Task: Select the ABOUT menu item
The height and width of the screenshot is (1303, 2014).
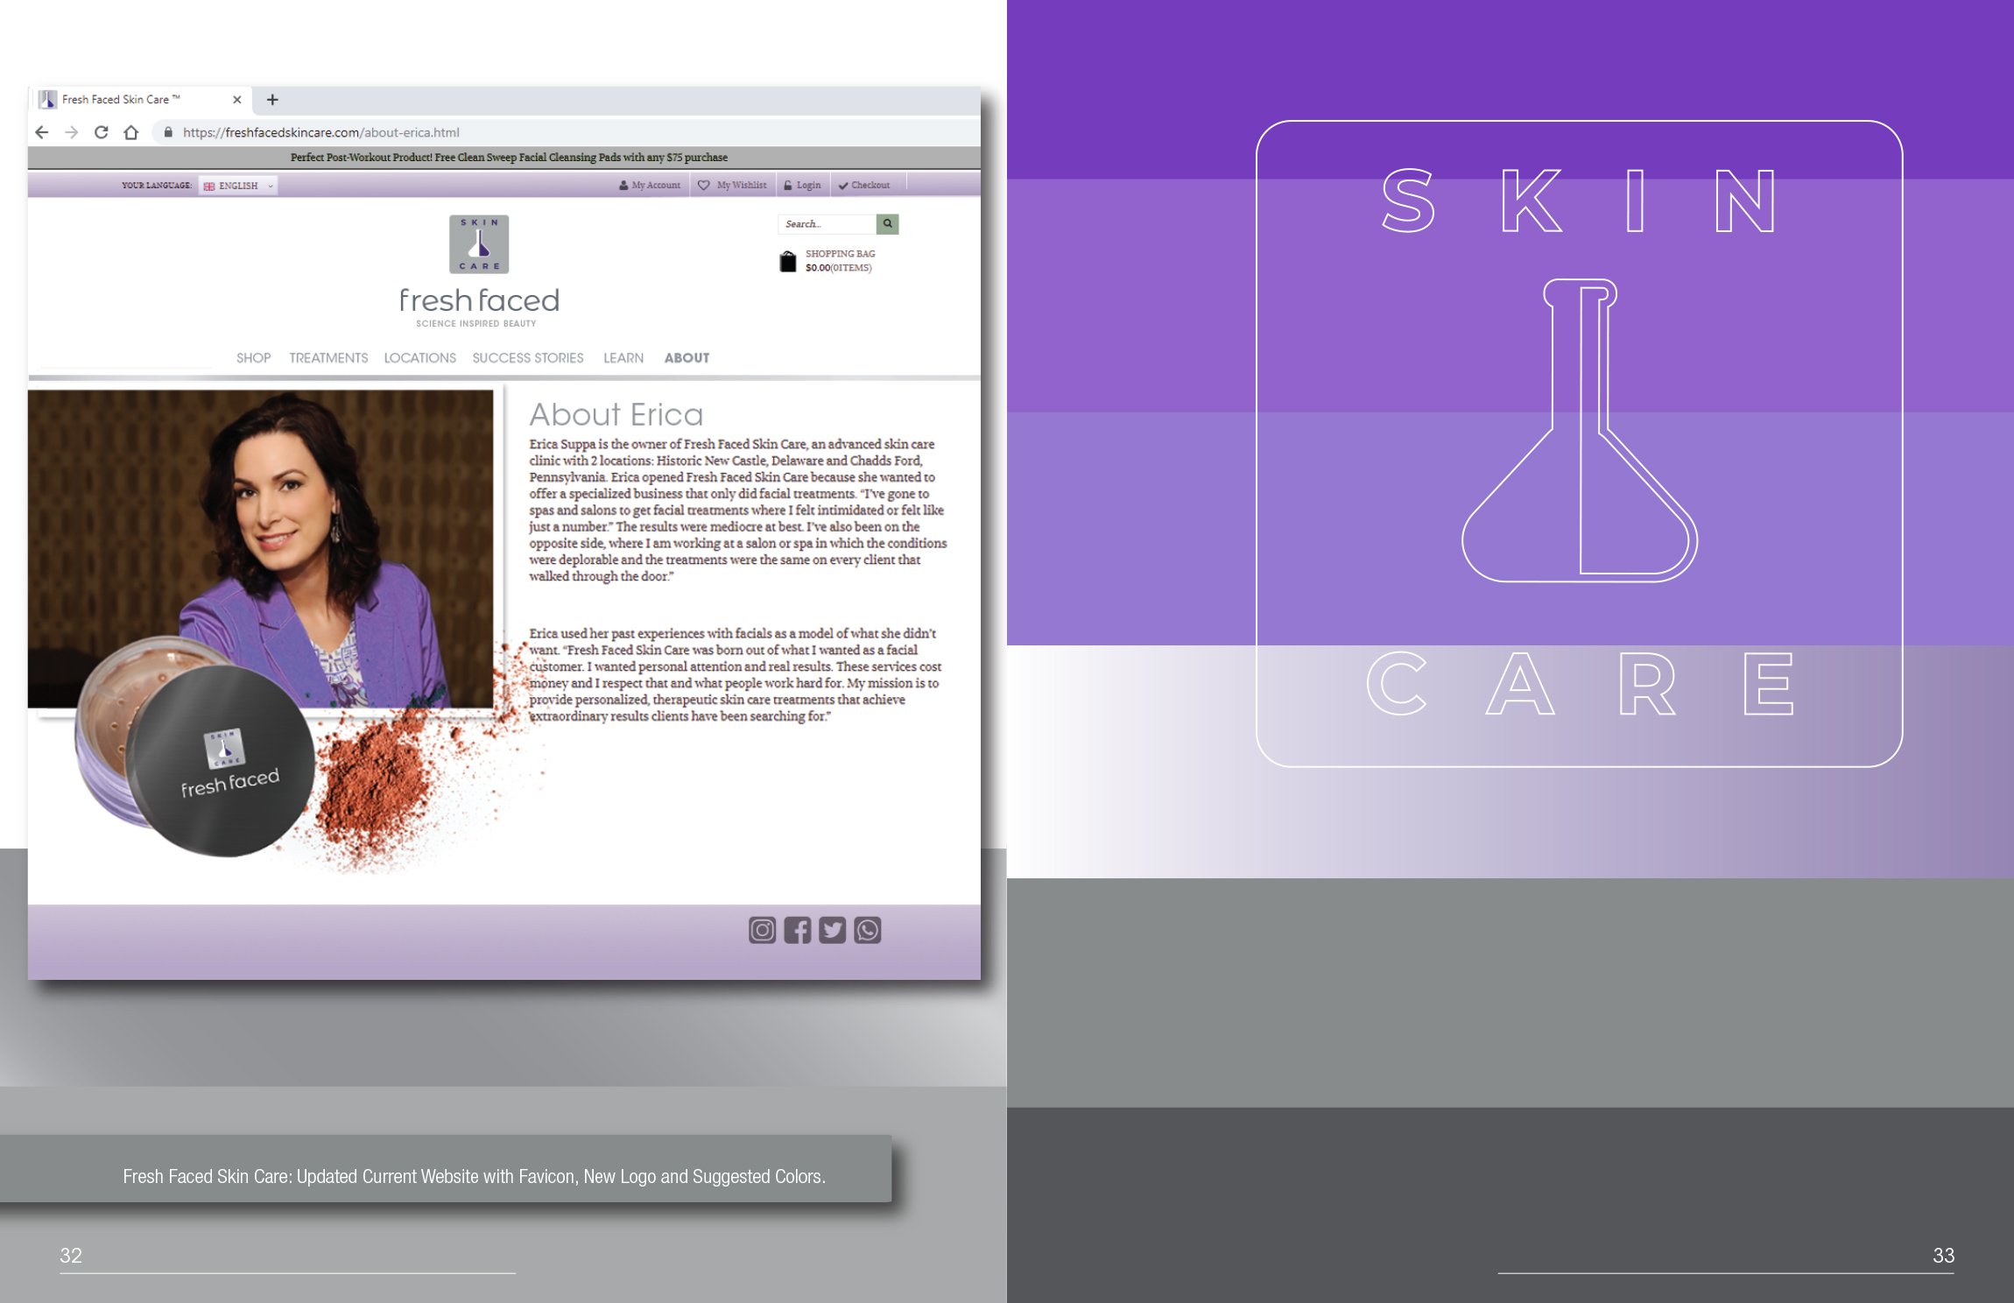Action: pos(687,358)
